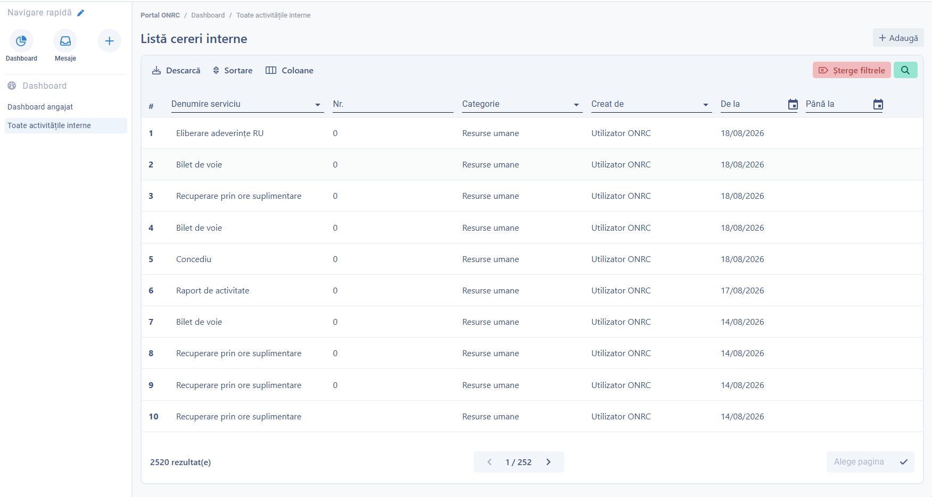
Task: Click Toate activitățile interne breadcrumb
Action: pos(274,15)
